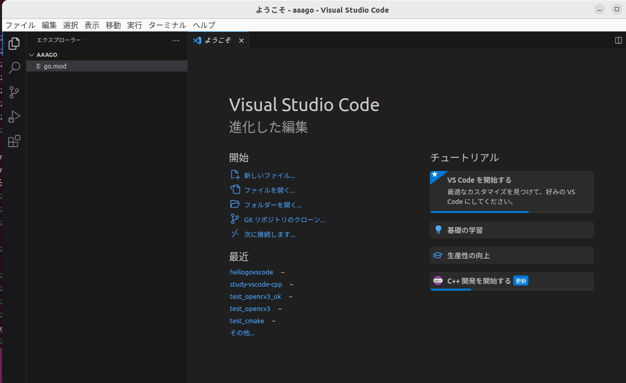The height and width of the screenshot is (383, 626).
Task: Click progress bar under C++ 開発を開始する
Action: (512, 290)
